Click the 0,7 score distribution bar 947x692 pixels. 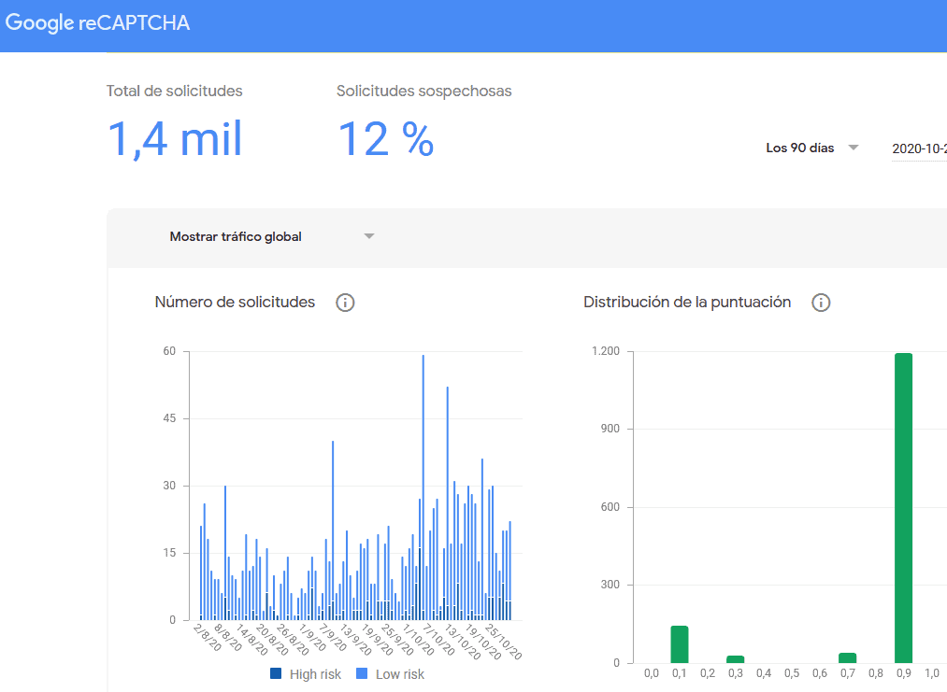tap(847, 657)
